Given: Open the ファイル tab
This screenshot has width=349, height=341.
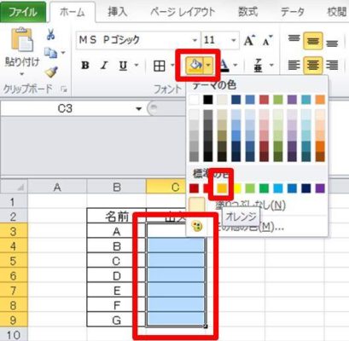Looking at the screenshot, I should coord(23,12).
